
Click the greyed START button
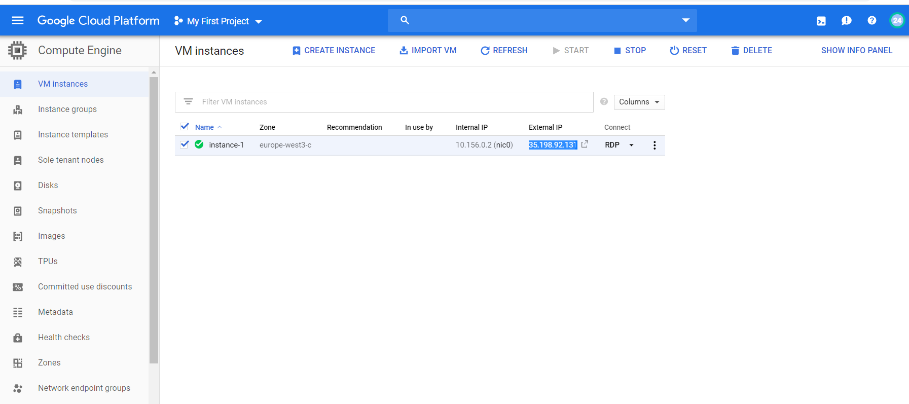(x=570, y=51)
